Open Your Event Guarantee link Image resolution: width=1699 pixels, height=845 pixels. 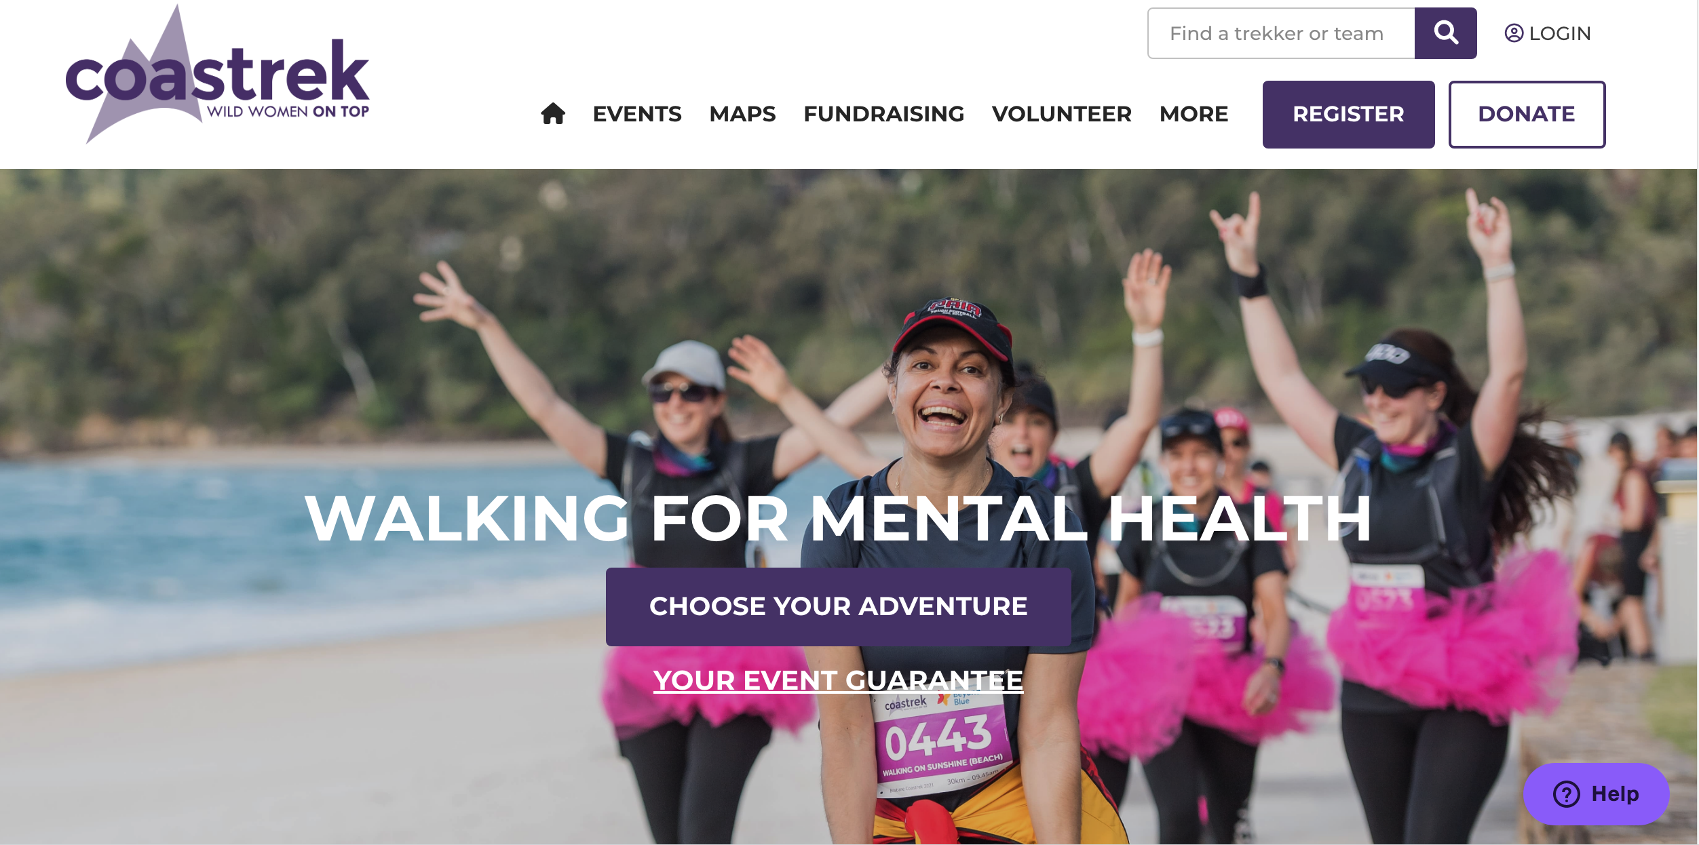pyautogui.click(x=838, y=680)
